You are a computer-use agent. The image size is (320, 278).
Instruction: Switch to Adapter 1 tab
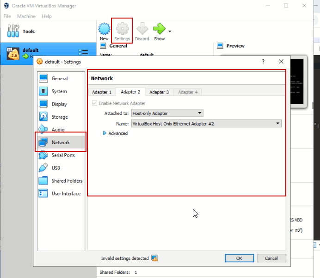(102, 92)
